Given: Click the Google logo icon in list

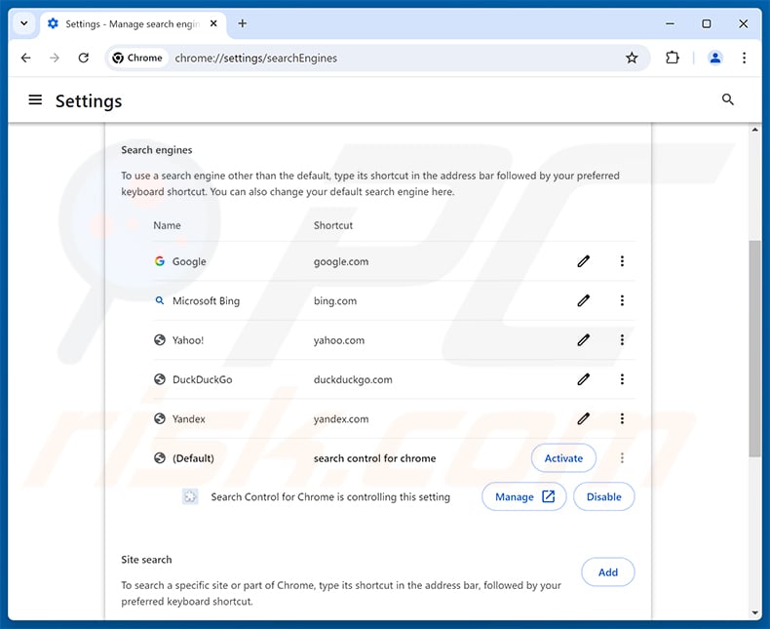Looking at the screenshot, I should 160,261.
